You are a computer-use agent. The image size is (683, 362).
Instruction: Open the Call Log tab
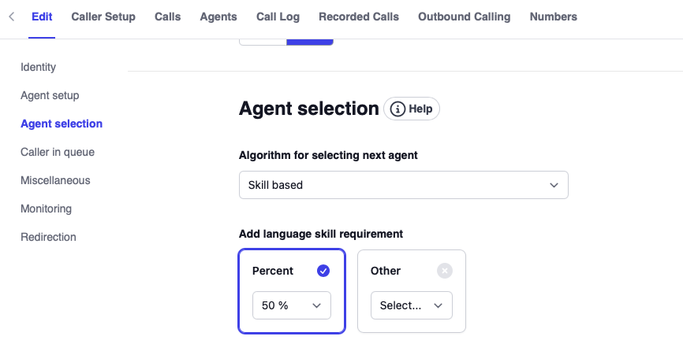point(278,17)
